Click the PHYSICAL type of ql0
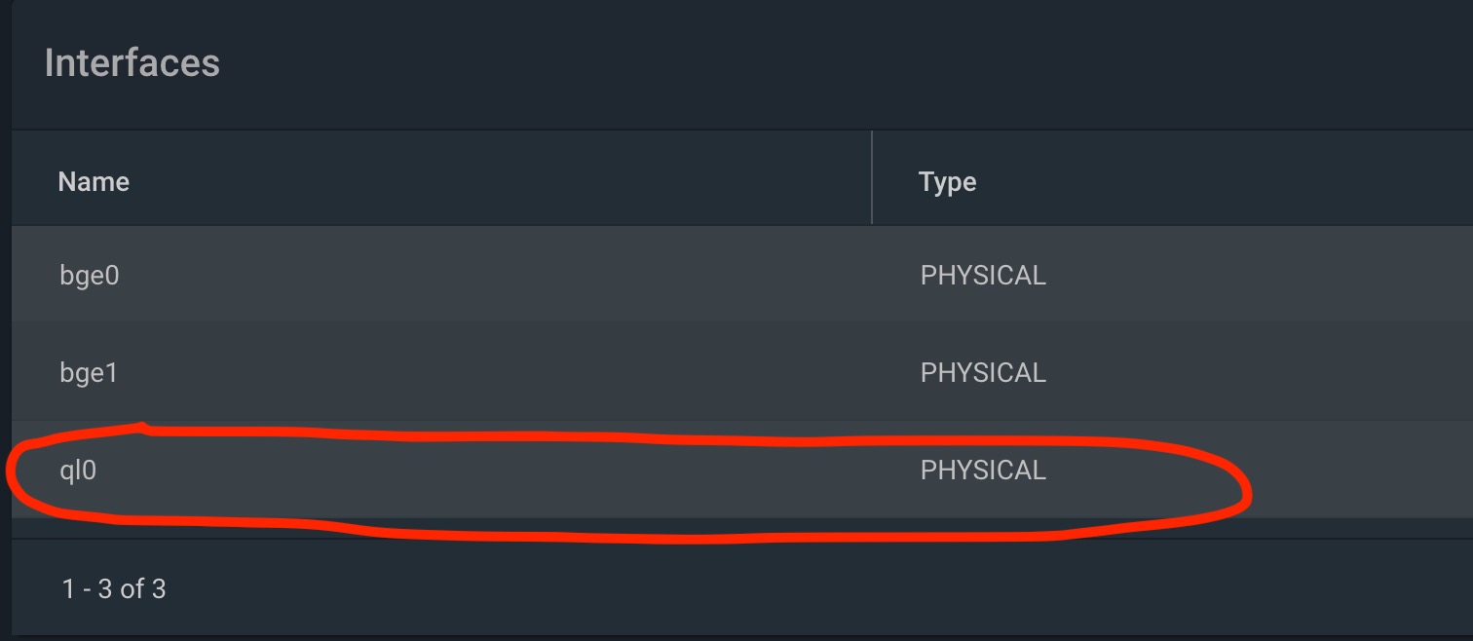This screenshot has width=1473, height=641. click(983, 471)
